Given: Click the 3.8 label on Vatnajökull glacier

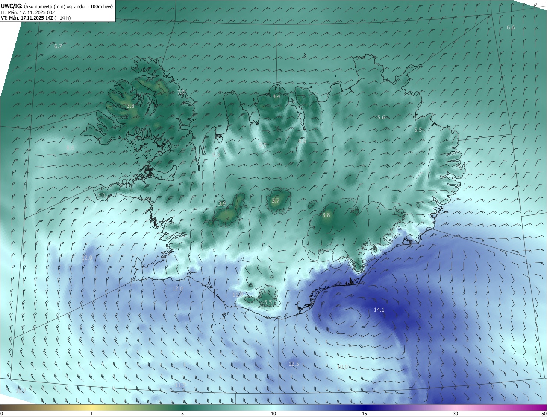Looking at the screenshot, I should (326, 215).
